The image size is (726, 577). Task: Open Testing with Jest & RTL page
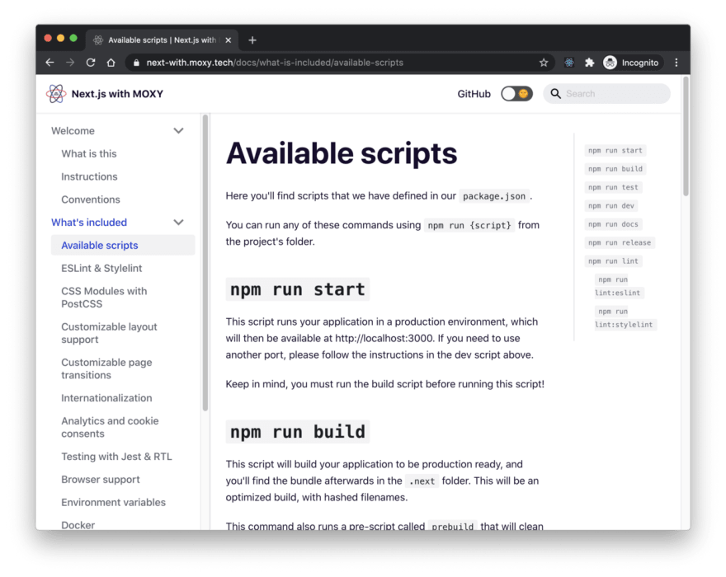click(116, 457)
